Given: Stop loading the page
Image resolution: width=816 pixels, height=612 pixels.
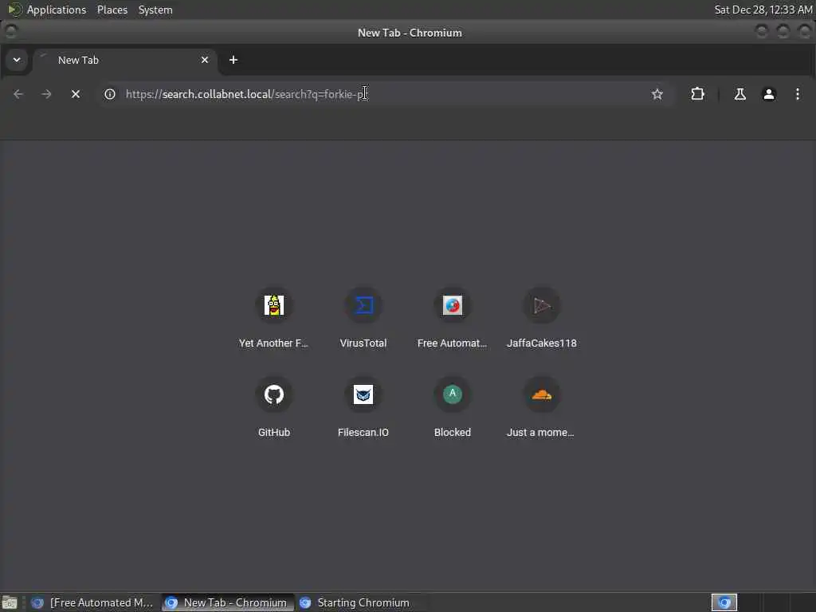Looking at the screenshot, I should [x=76, y=94].
